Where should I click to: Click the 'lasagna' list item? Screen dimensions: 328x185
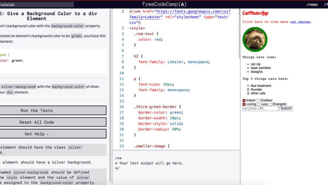(x=256, y=72)
